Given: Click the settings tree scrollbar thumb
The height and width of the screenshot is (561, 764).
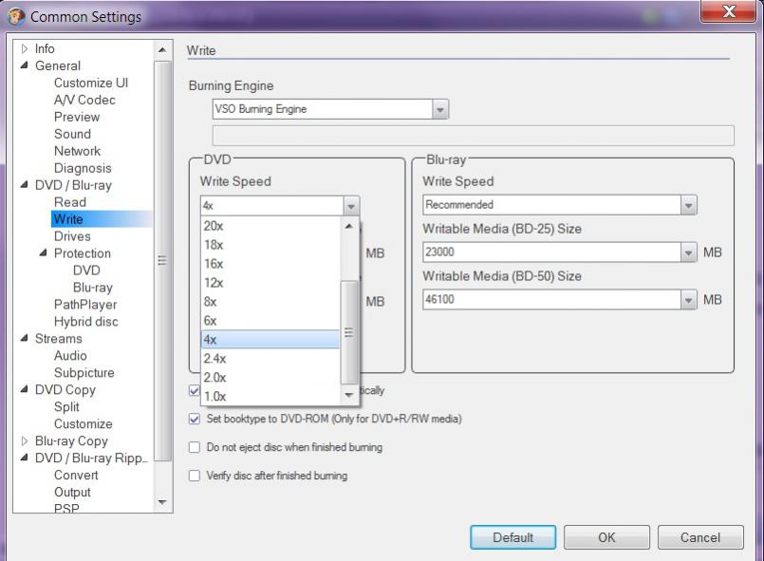Looking at the screenshot, I should (x=162, y=261).
